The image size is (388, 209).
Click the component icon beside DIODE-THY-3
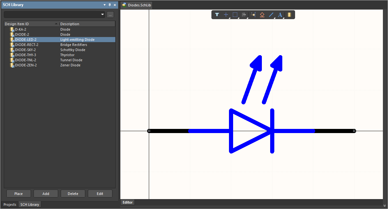[12, 55]
